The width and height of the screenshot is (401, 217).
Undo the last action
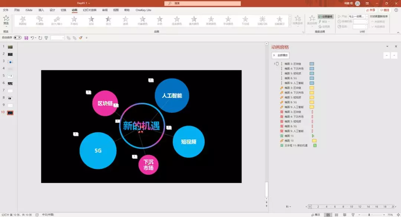[x=32, y=38]
